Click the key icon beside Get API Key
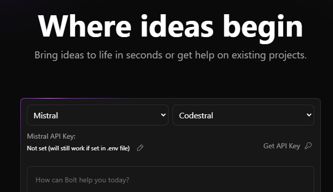 coord(308,146)
